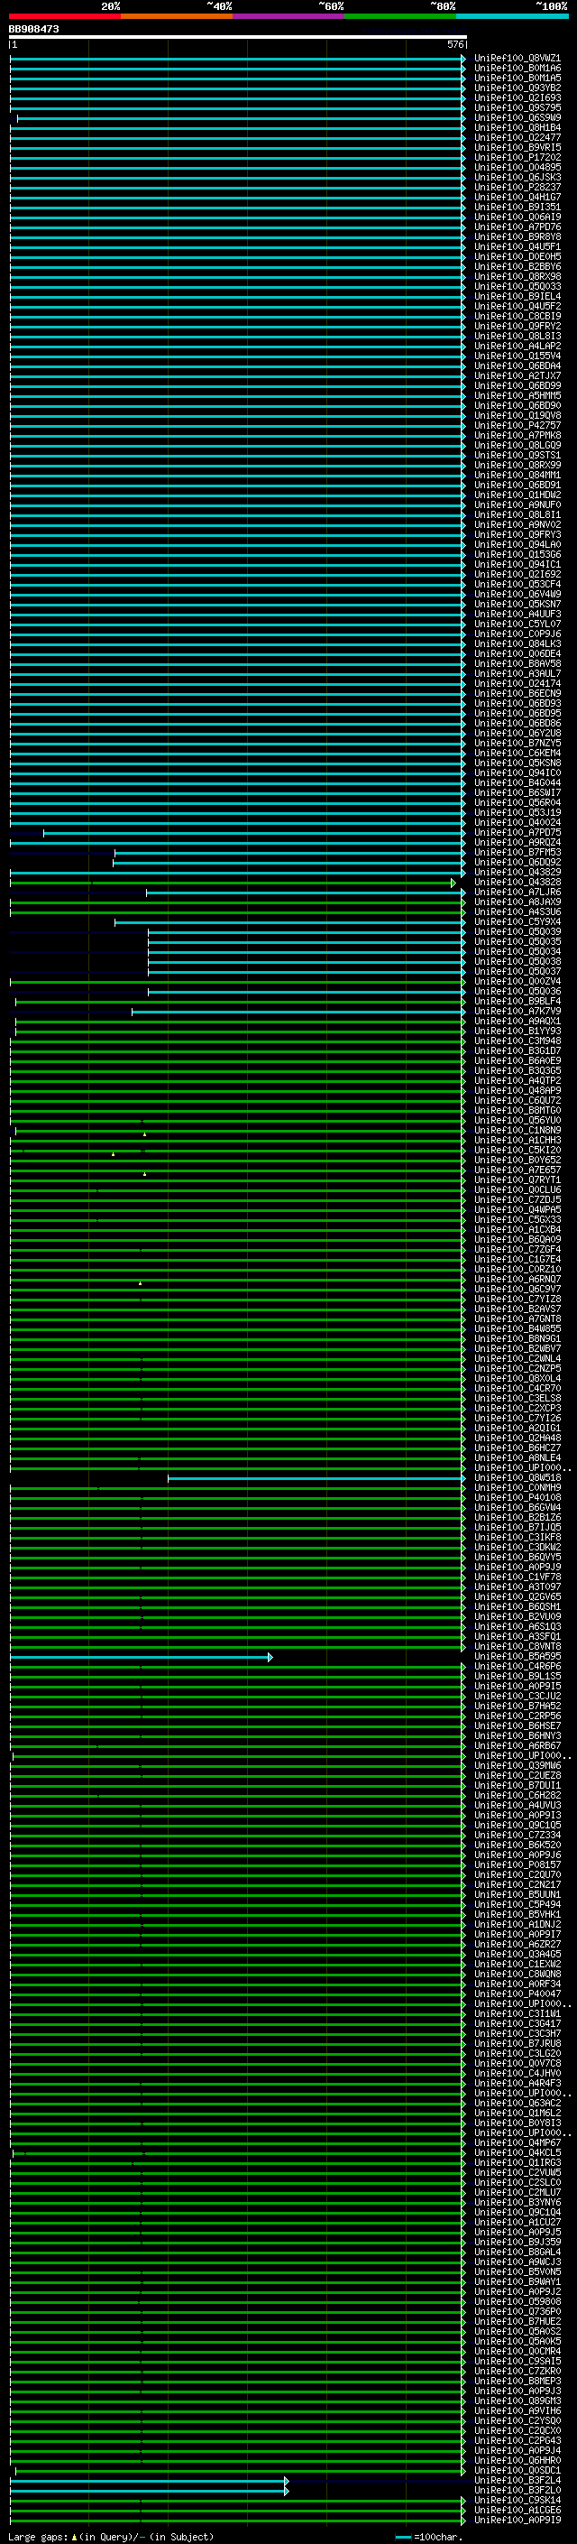Select hit label UniRef100_A7LJR6

point(517,892)
